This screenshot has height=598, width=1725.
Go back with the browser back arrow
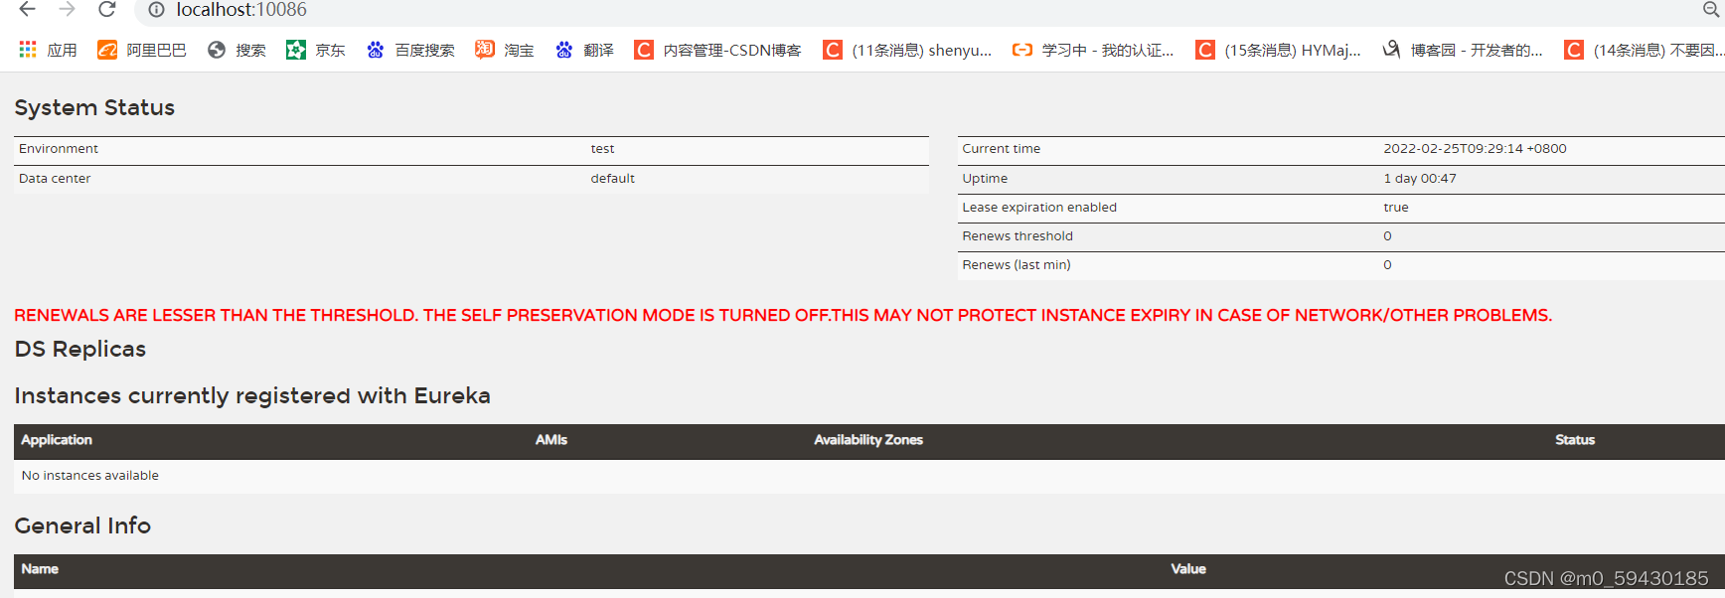pos(28,9)
